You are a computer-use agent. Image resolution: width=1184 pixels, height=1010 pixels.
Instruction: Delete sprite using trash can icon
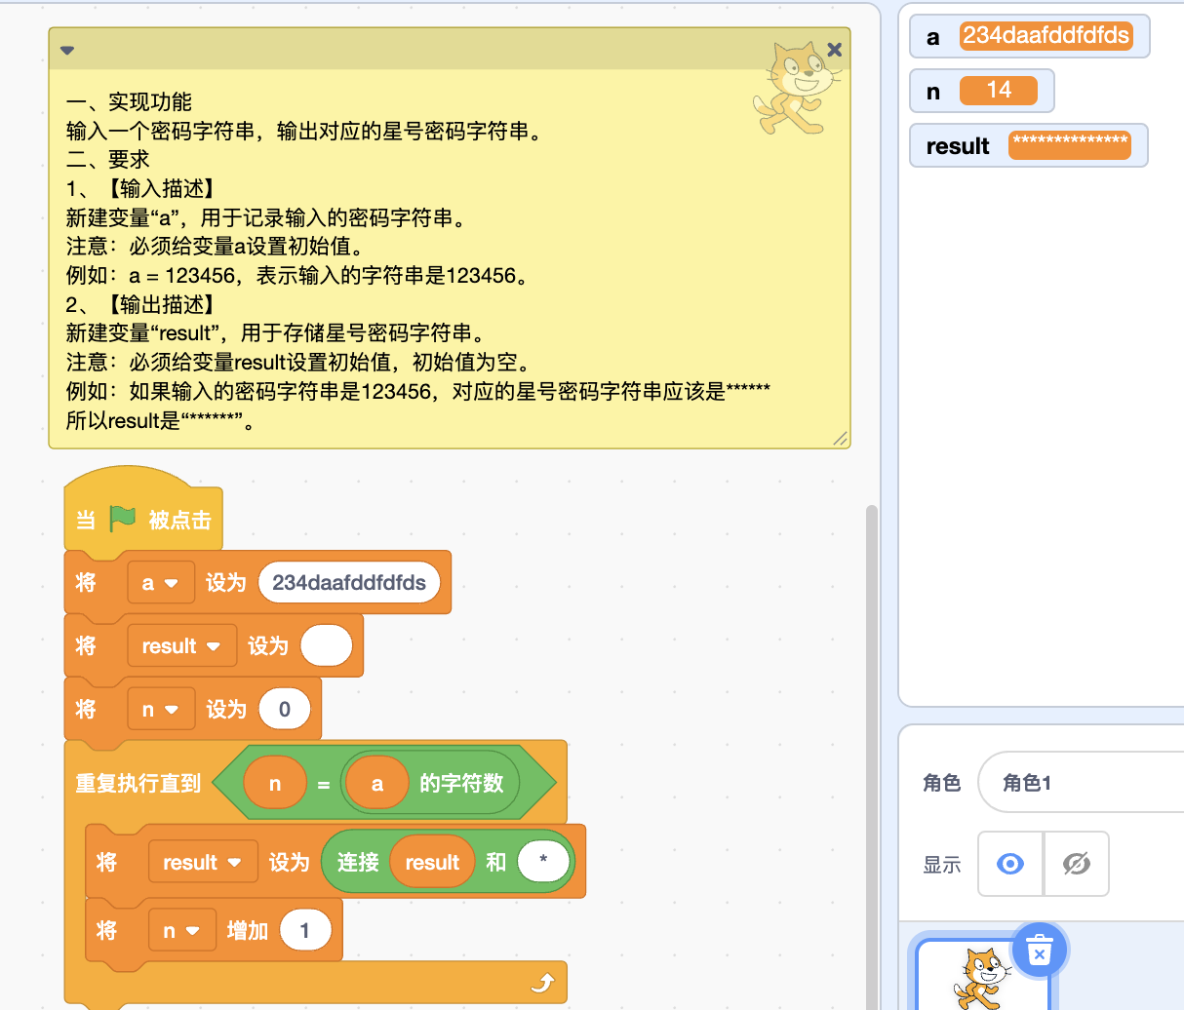(x=1040, y=950)
